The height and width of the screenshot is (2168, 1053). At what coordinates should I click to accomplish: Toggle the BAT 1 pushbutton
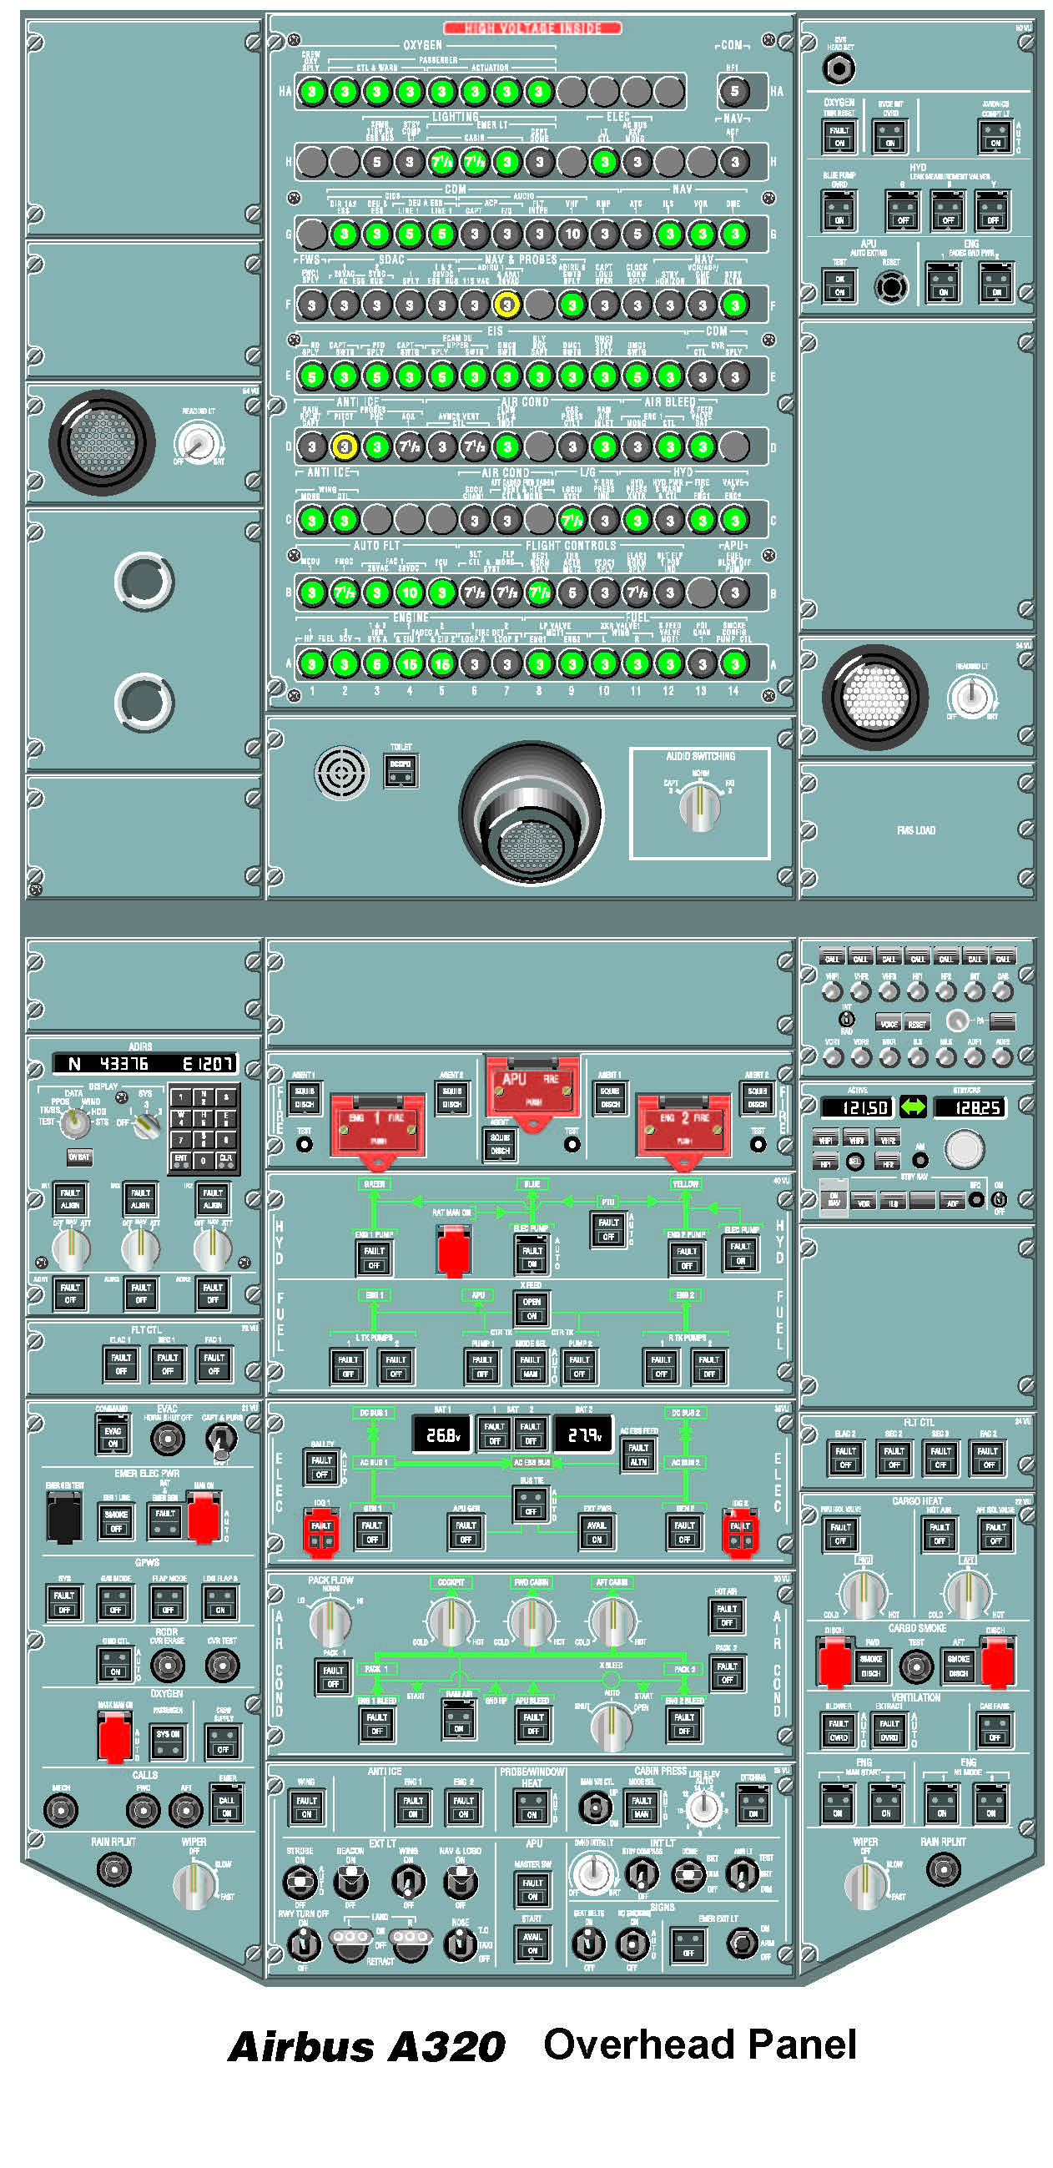494,1434
